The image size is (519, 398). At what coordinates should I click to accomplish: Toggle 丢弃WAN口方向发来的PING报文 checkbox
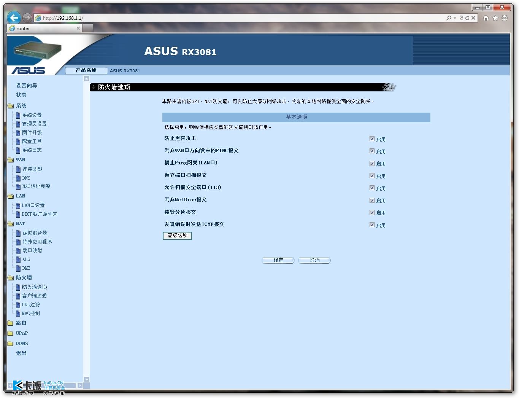(372, 151)
